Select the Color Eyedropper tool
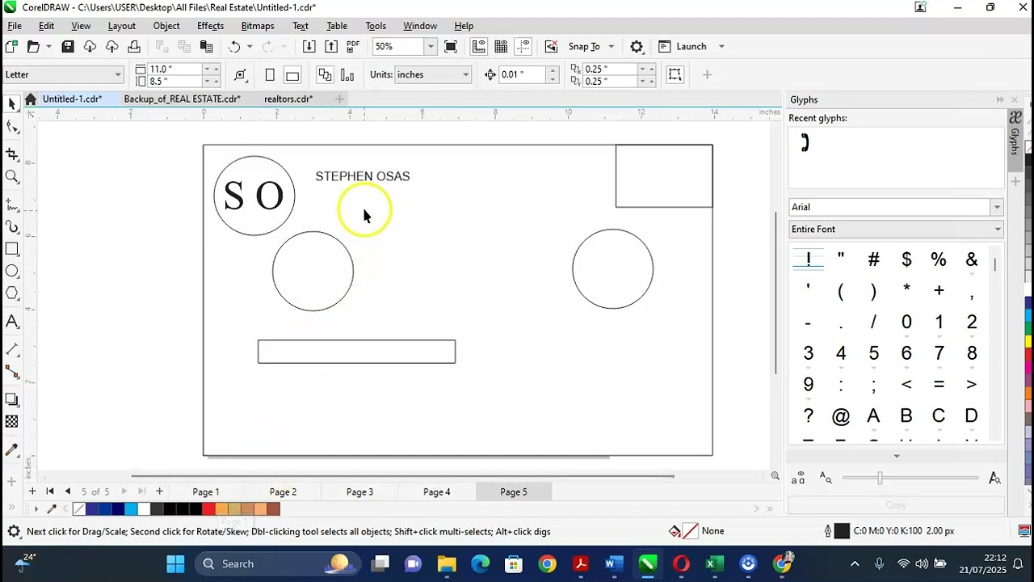1034x582 pixels. click(x=12, y=450)
